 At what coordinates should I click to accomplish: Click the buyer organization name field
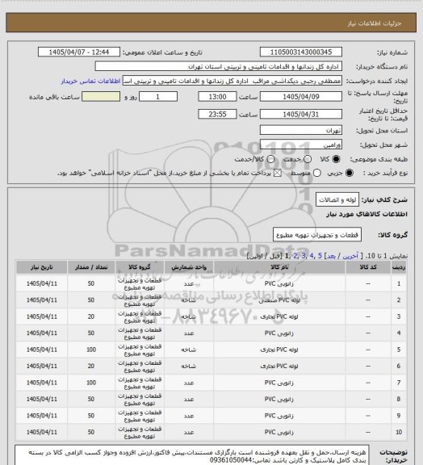[x=218, y=66]
